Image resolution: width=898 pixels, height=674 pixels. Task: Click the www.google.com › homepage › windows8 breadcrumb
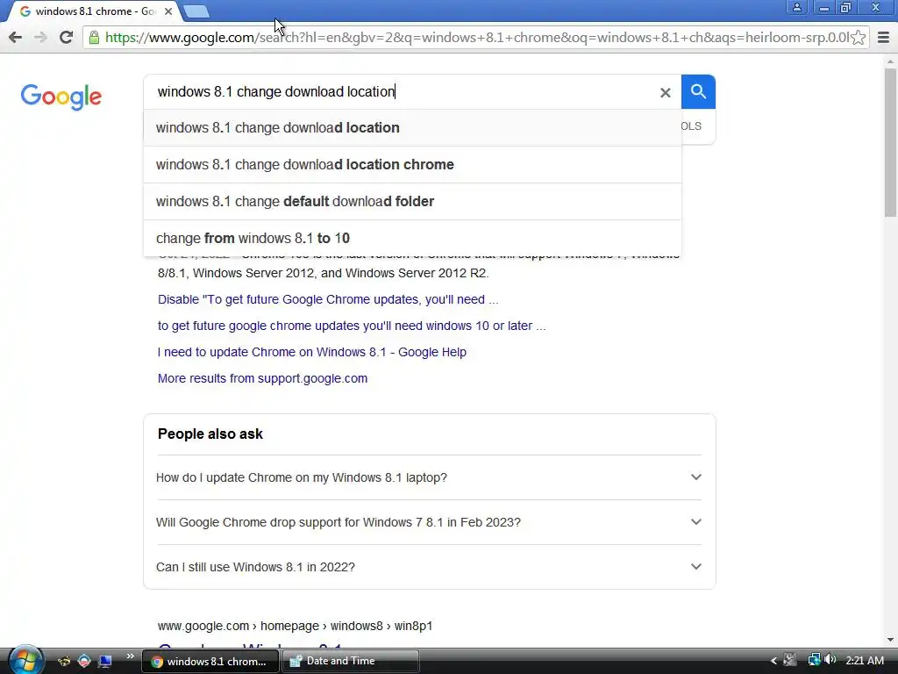click(295, 626)
